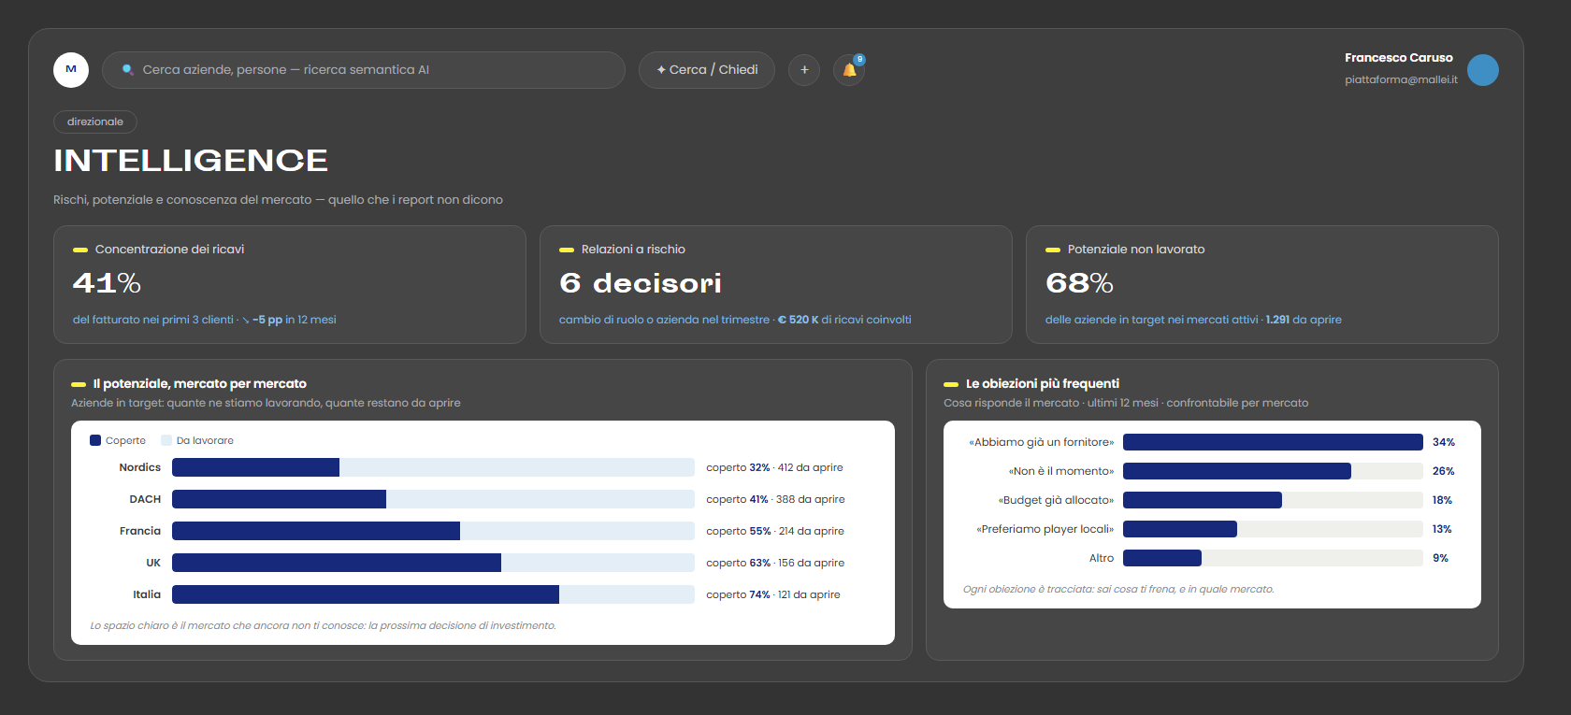Click the «Abbiamo già un fornitore» bar

[1273, 442]
